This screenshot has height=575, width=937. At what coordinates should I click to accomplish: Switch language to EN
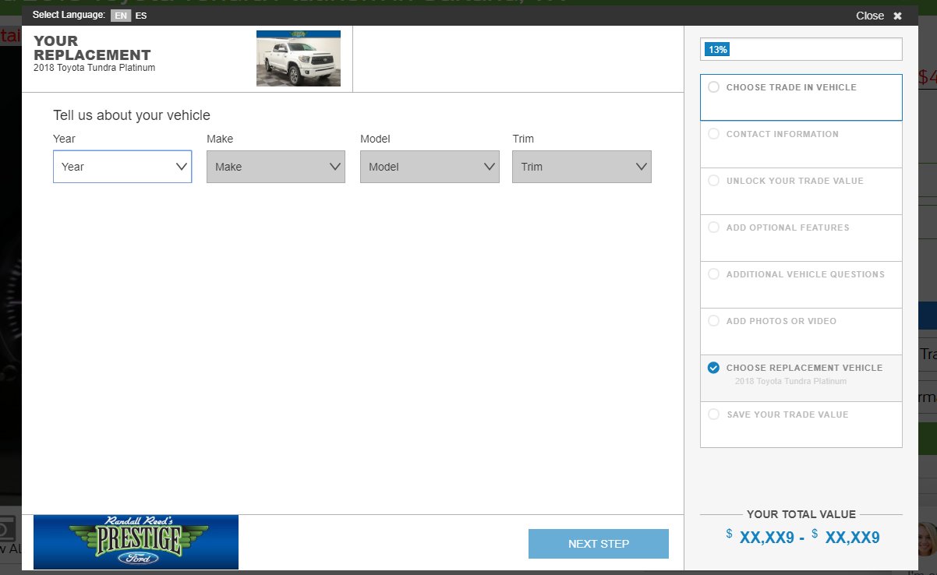coord(121,16)
